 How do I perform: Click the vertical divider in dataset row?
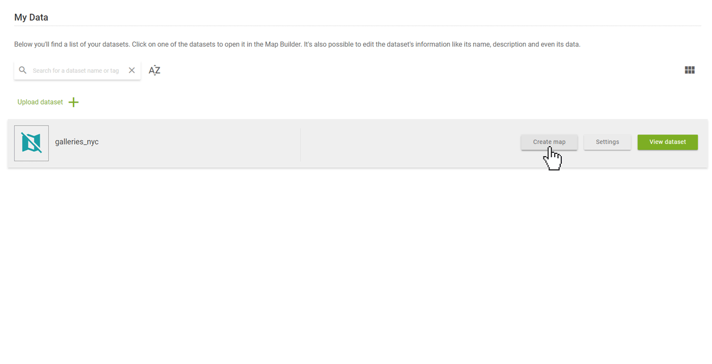pos(300,145)
